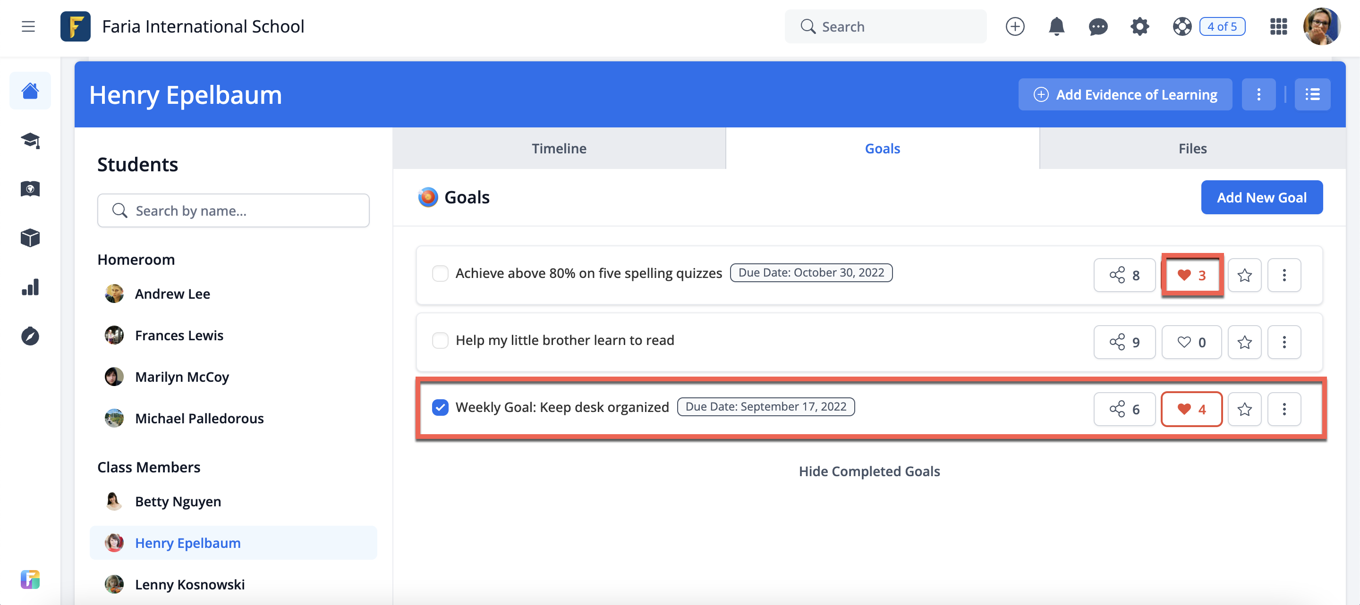
Task: Open the hamburger navigation menu
Action: pos(28,26)
